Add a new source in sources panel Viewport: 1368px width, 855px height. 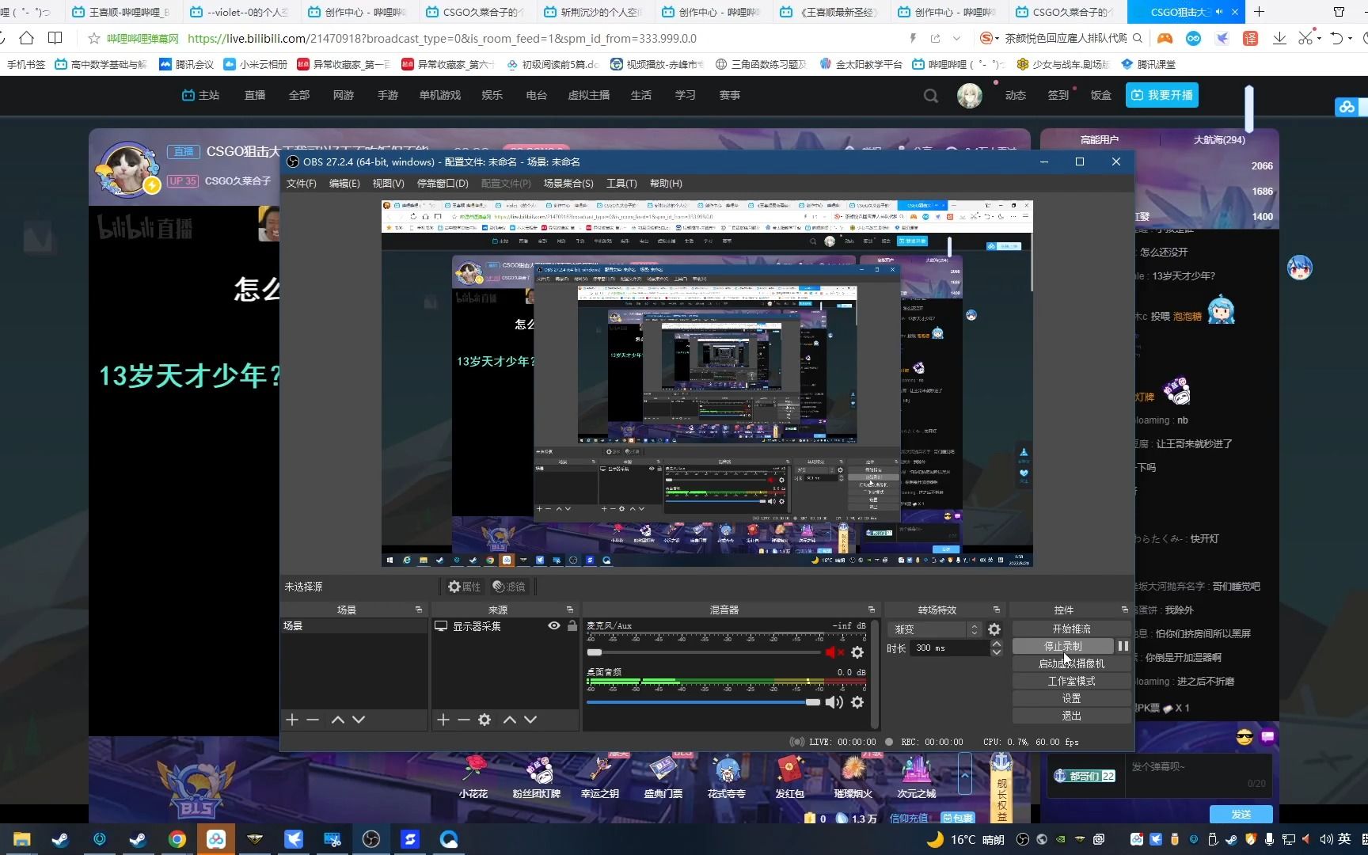(x=443, y=720)
